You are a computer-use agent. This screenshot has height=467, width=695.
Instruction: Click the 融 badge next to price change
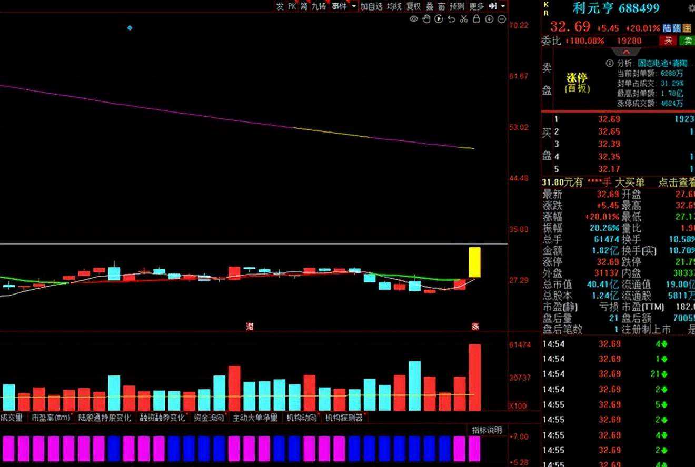(677, 28)
